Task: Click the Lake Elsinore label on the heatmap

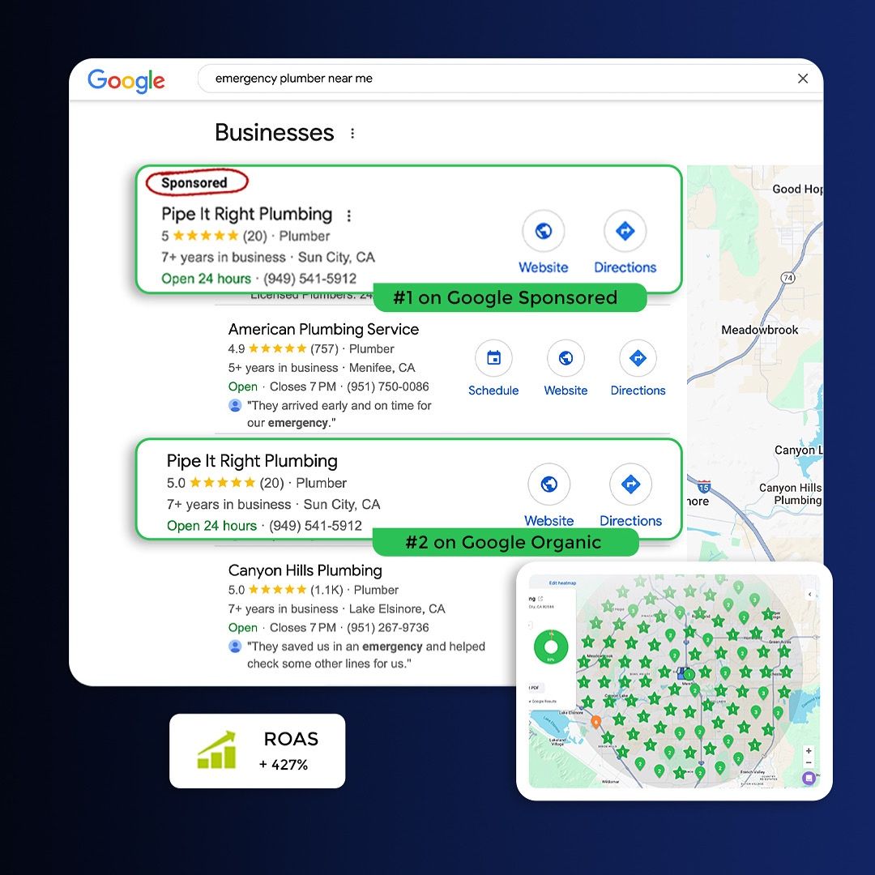Action: (x=571, y=713)
